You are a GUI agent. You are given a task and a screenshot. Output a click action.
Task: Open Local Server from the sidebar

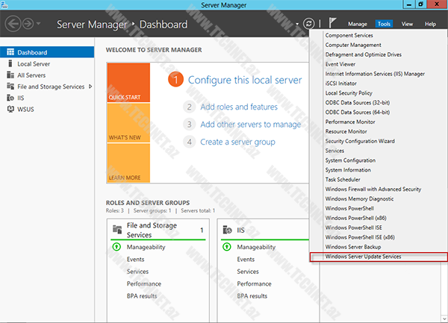(34, 64)
